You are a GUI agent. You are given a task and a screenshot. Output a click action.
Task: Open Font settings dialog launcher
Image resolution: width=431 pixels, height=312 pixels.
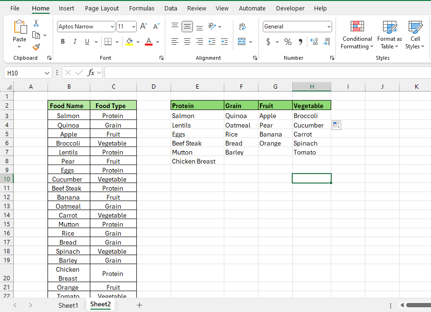[x=162, y=58]
